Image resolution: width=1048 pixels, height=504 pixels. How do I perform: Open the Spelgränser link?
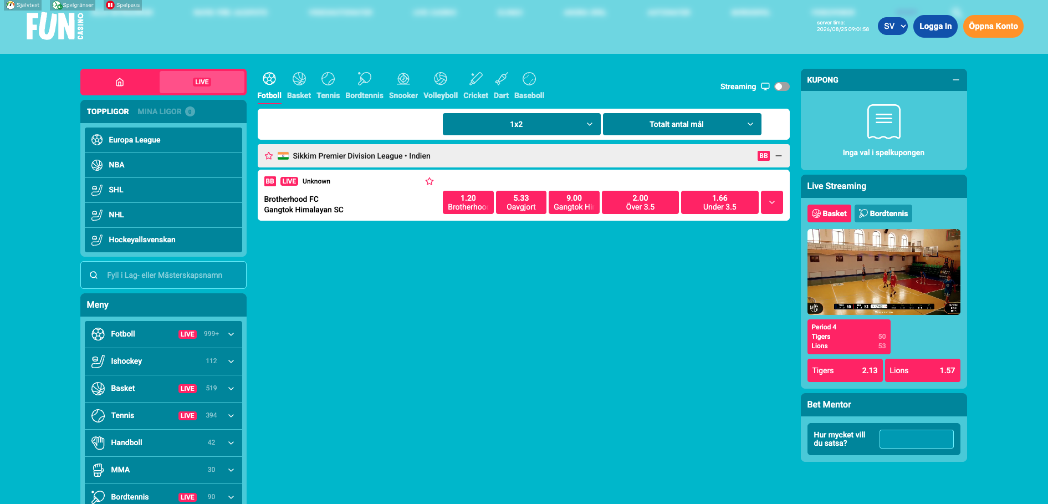(73, 5)
